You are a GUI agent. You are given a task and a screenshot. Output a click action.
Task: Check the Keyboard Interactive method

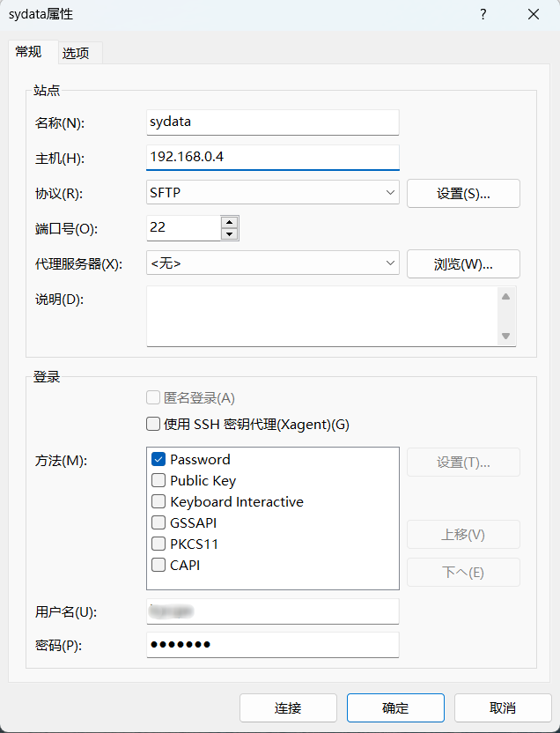click(158, 501)
